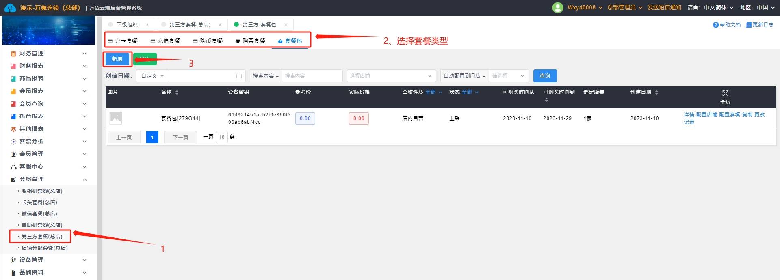Collapse 套餐管理 using its chevron
Screen dimensions: 780x280
(x=84, y=179)
